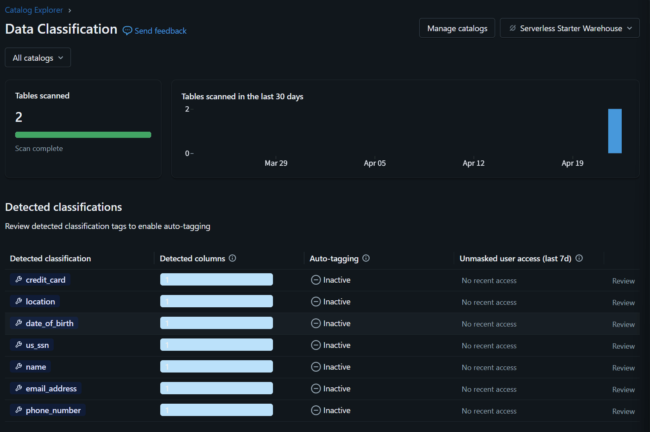
Task: Click the inactive status icon for phone_number
Action: (316, 410)
